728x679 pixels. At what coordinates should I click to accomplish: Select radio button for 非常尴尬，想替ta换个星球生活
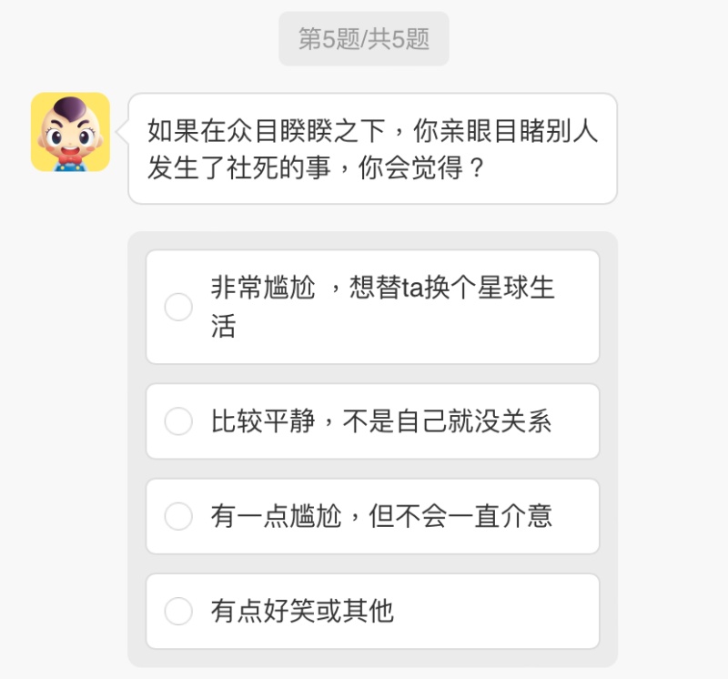178,307
